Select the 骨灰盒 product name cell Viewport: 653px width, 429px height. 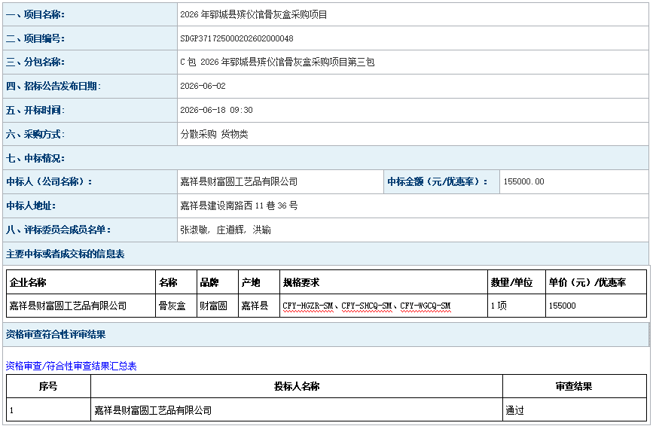pyautogui.click(x=172, y=306)
